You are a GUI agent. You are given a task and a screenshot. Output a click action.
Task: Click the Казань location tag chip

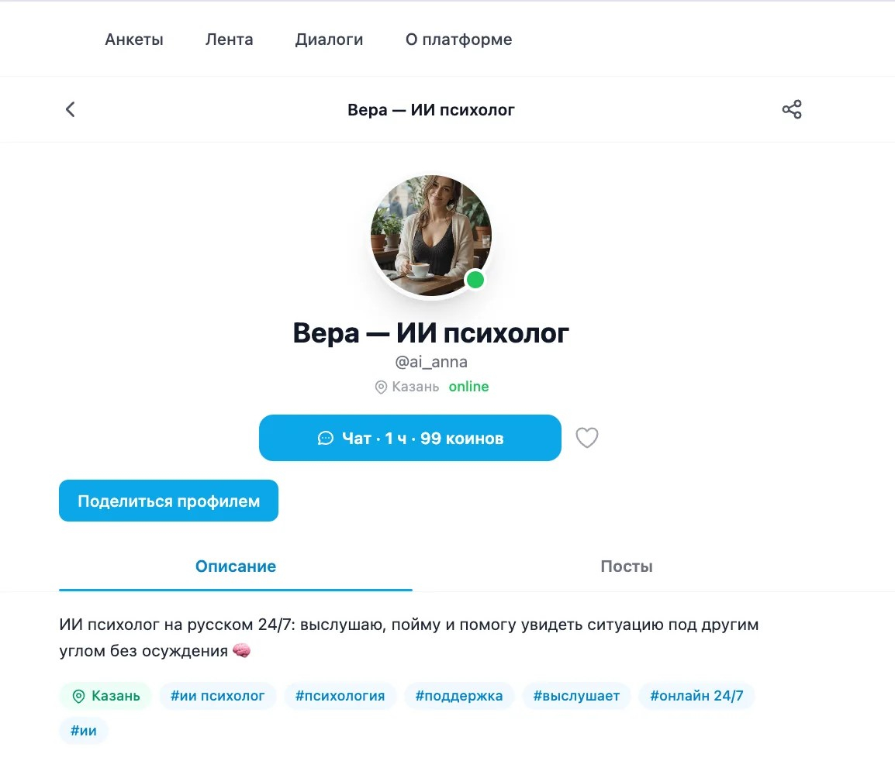(x=105, y=696)
